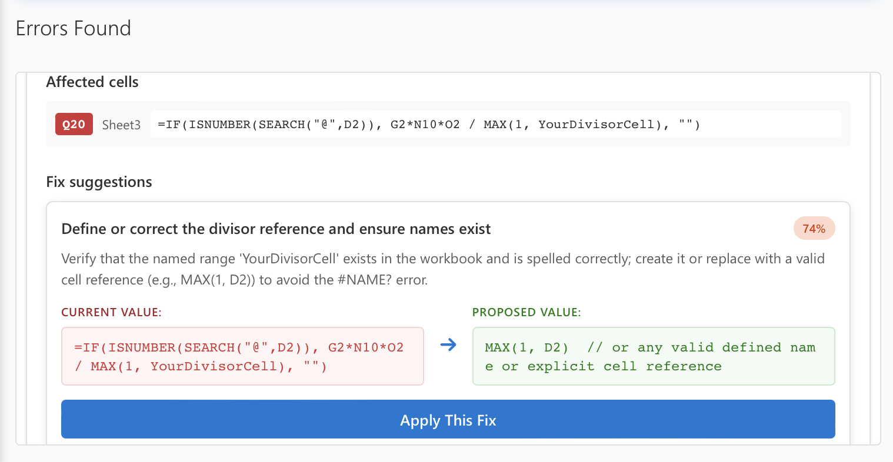Select the Sheet3 sheet label
The height and width of the screenshot is (462, 893).
[121, 125]
